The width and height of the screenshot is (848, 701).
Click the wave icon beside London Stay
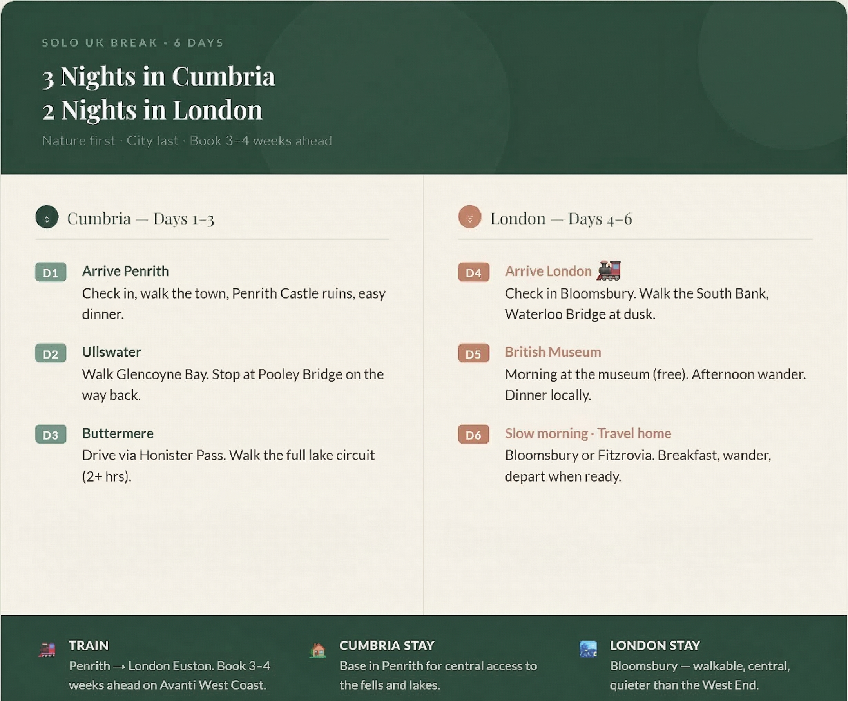pos(588,649)
